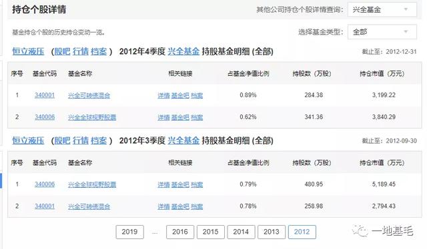Click the 0.62% net value ratio cell
The image size is (427, 249).
(x=248, y=117)
